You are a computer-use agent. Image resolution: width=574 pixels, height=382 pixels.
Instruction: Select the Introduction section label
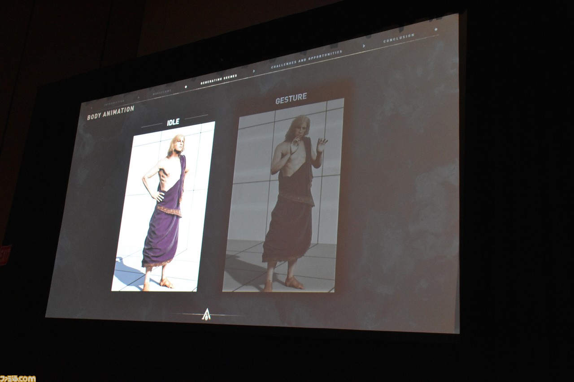point(114,102)
